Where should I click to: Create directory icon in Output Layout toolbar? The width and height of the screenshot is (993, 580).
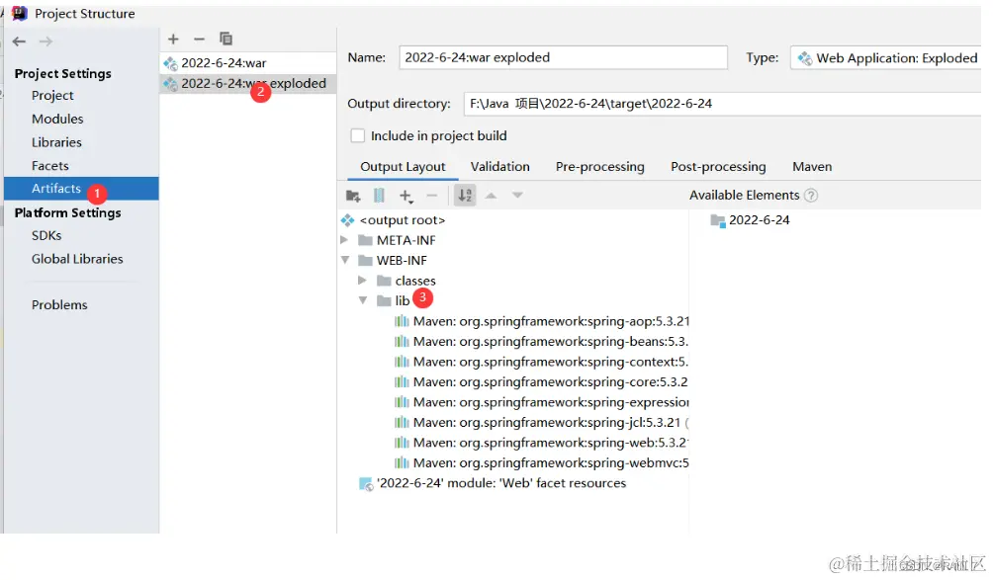click(x=353, y=196)
